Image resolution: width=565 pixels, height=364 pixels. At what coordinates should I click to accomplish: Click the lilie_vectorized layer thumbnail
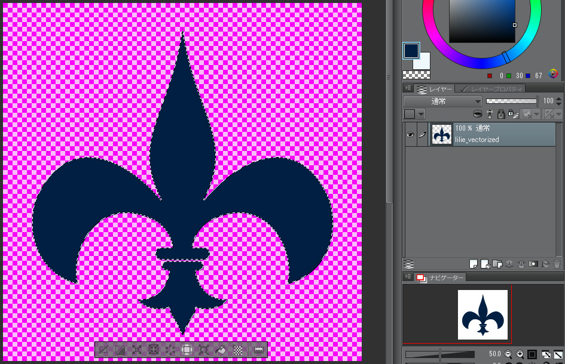click(x=442, y=134)
